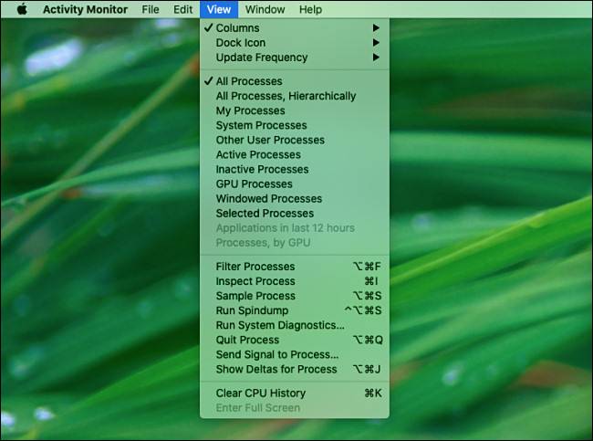Run System Diagnostics...
The image size is (593, 441).
(x=295, y=326)
